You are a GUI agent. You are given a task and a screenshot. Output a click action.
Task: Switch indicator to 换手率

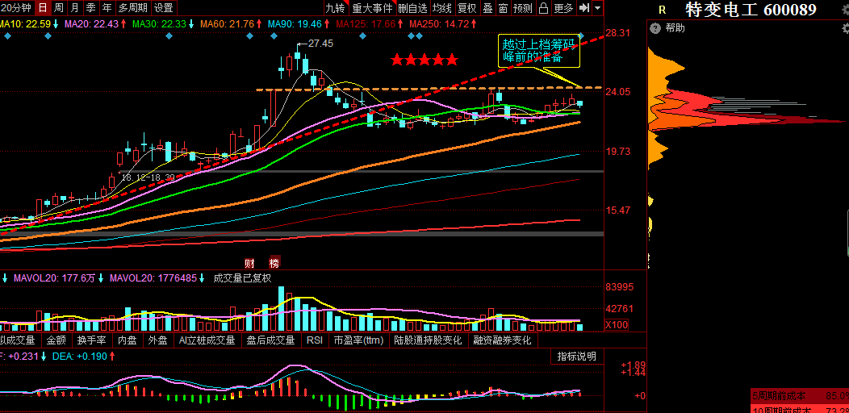pos(91,340)
